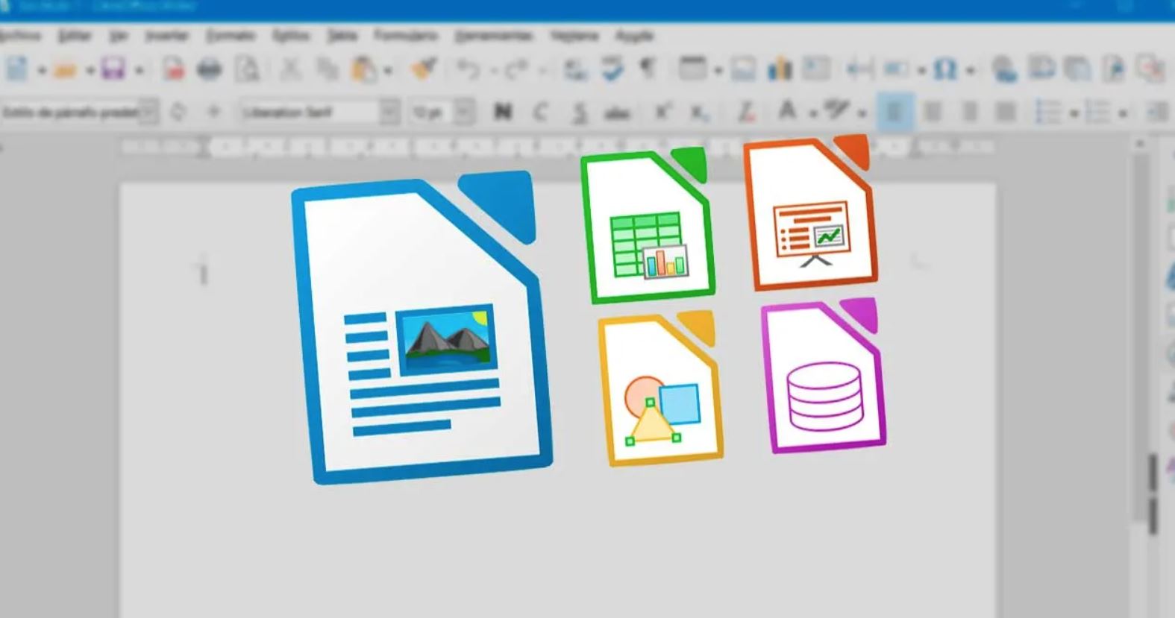
Task: Click the New Style from selection icon
Action: pos(213,112)
